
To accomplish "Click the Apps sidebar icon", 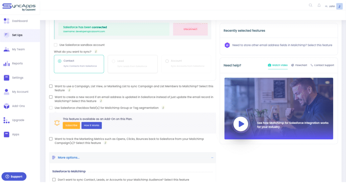I will coord(6,134).
